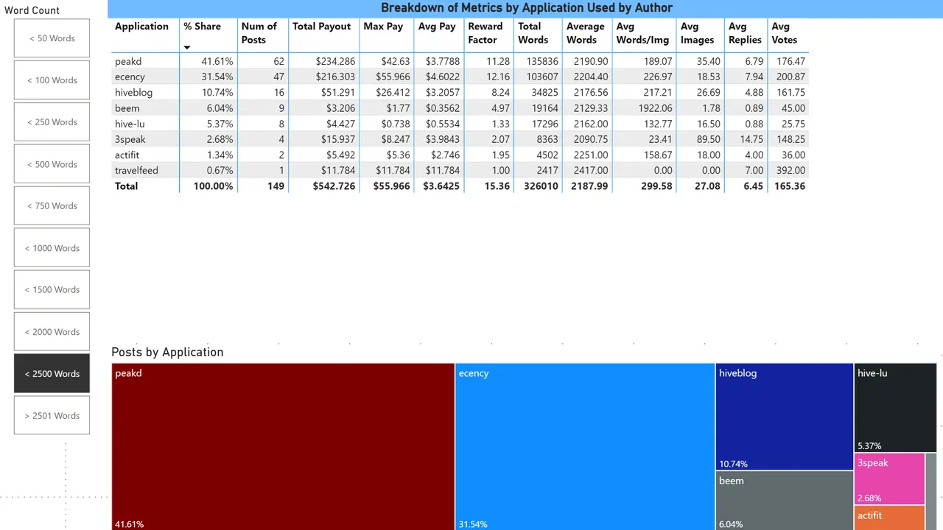Click beem's avg words/img value 1922.06
This screenshot has height=530, width=943.
654,107
